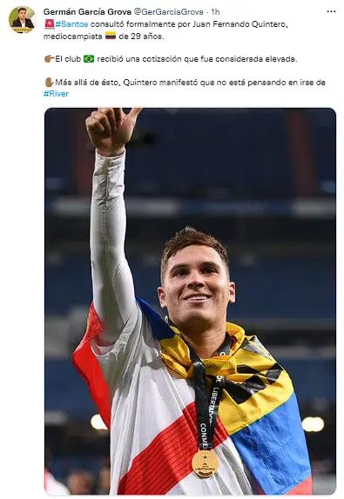Open the #River hashtag
The height and width of the screenshot is (499, 344).
click(x=56, y=94)
